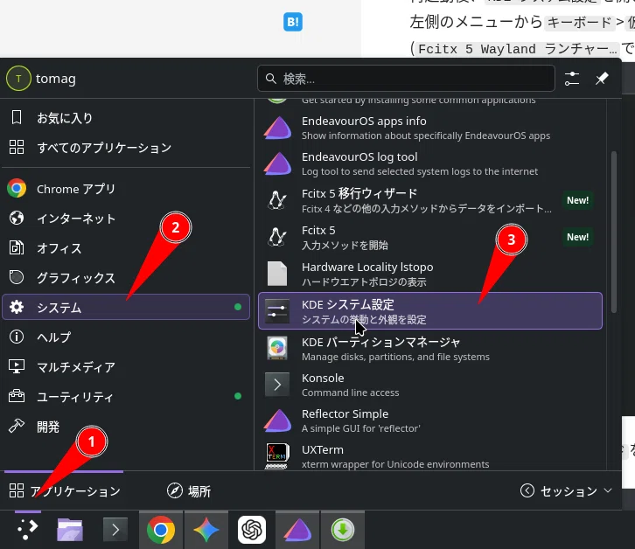The height and width of the screenshot is (549, 635).
Task: Open ChatGPT icon in the taskbar
Action: coord(252,530)
